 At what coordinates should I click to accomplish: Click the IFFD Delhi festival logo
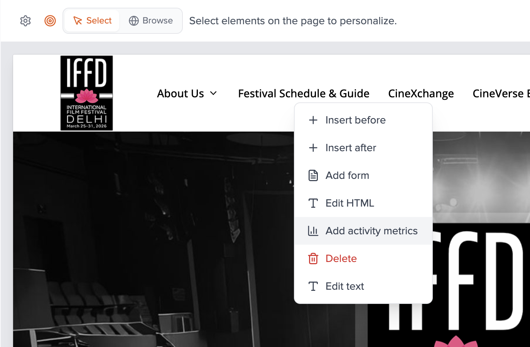point(86,93)
